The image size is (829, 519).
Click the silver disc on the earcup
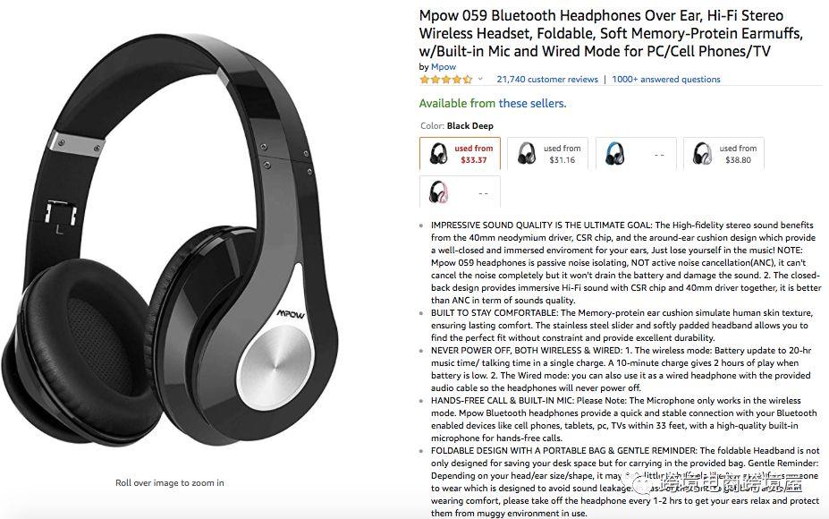pos(275,367)
